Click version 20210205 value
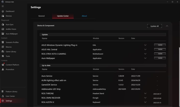The image size is (180, 107). pyautogui.click(x=122, y=89)
